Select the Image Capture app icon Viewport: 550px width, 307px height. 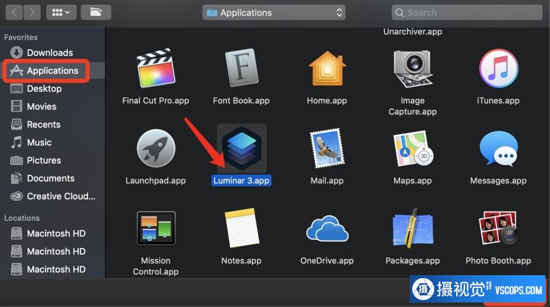point(412,68)
